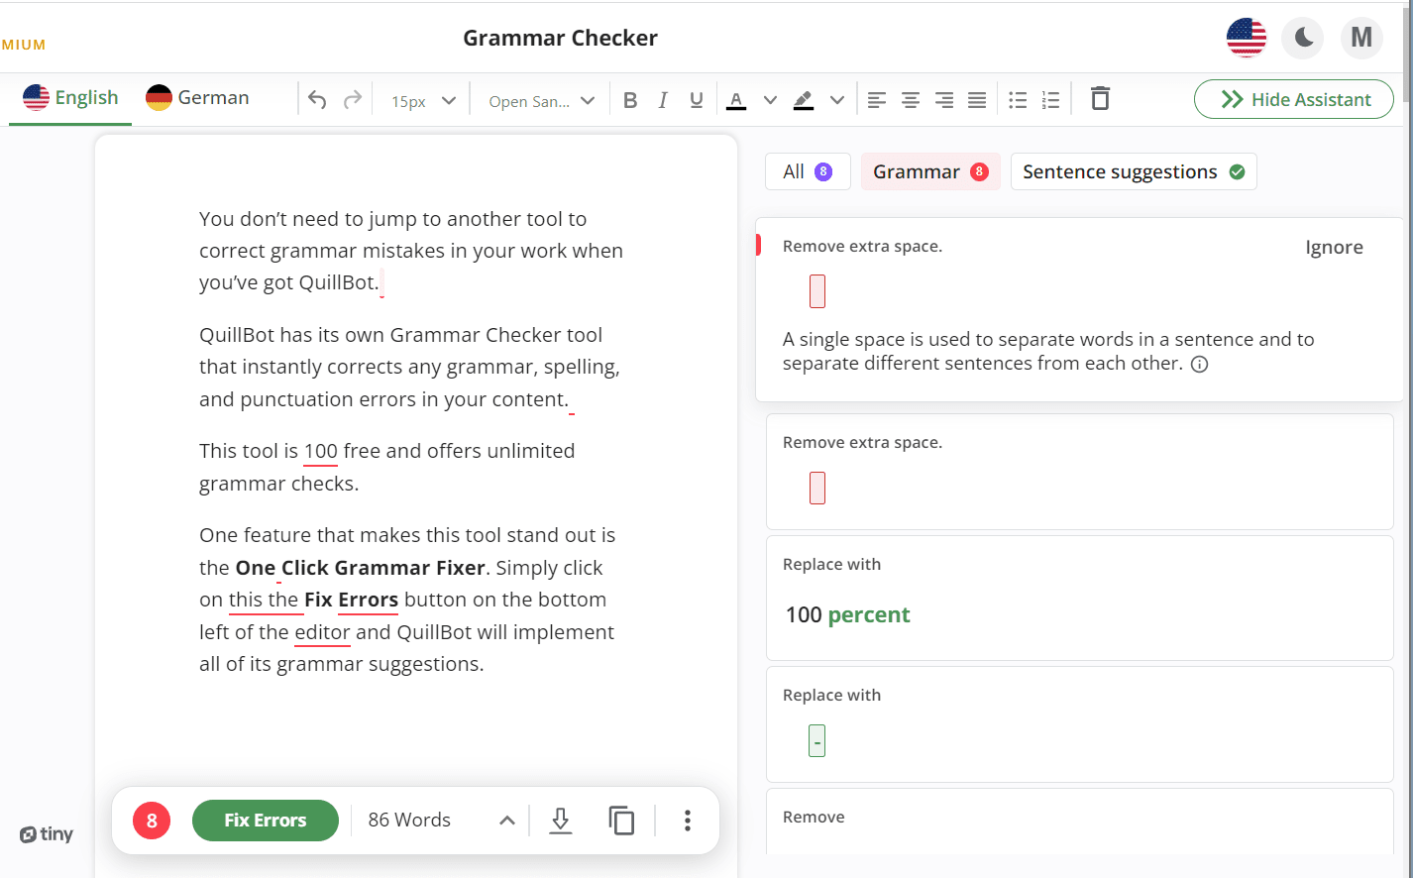The height and width of the screenshot is (878, 1413).
Task: Select the Grammar suggestions tab
Action: 930,171
